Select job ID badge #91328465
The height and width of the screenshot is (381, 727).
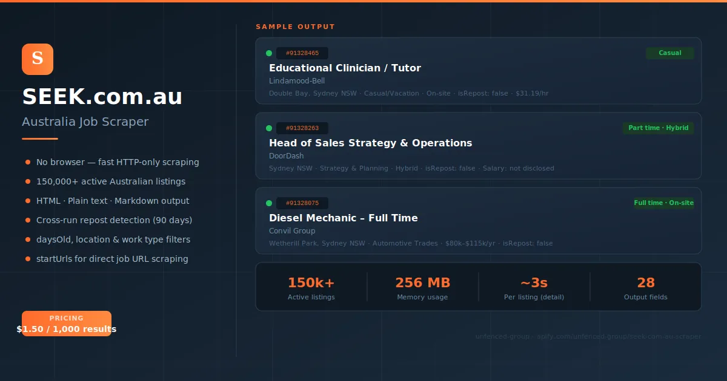[x=302, y=53]
